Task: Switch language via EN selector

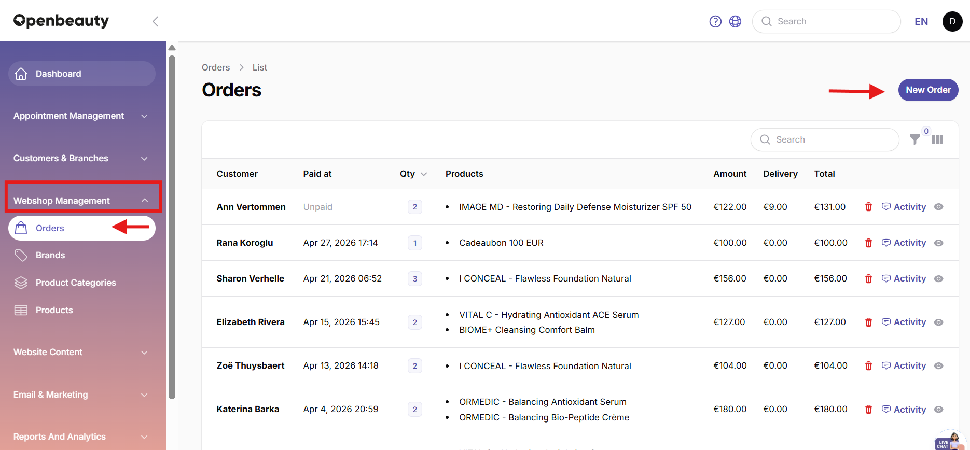Action: tap(921, 21)
